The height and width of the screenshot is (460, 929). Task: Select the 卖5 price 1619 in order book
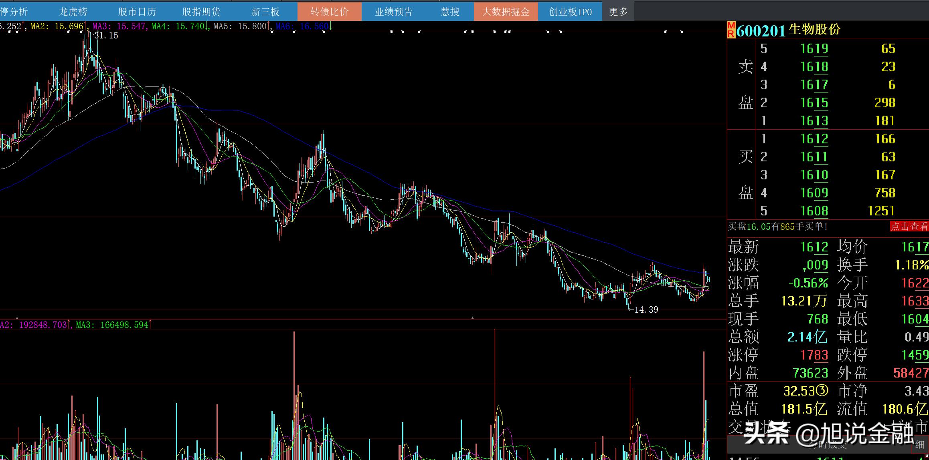tap(814, 49)
